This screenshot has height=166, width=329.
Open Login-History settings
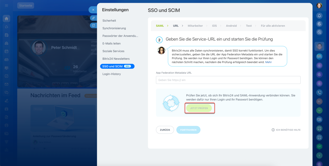(112, 74)
